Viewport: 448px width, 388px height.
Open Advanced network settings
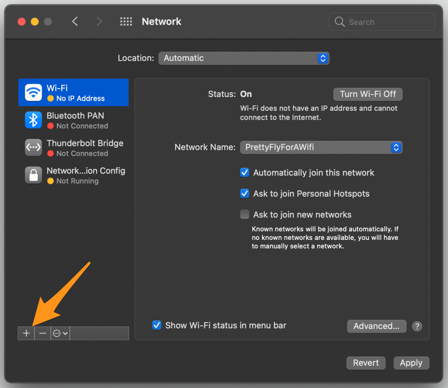point(376,326)
